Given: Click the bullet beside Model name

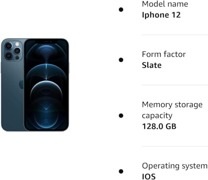Looking at the screenshot, I should tap(121, 10).
